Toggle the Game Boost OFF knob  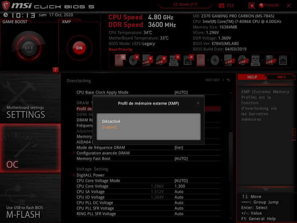coord(29,48)
